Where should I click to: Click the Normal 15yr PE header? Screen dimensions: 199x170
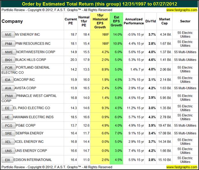coord(84,21)
